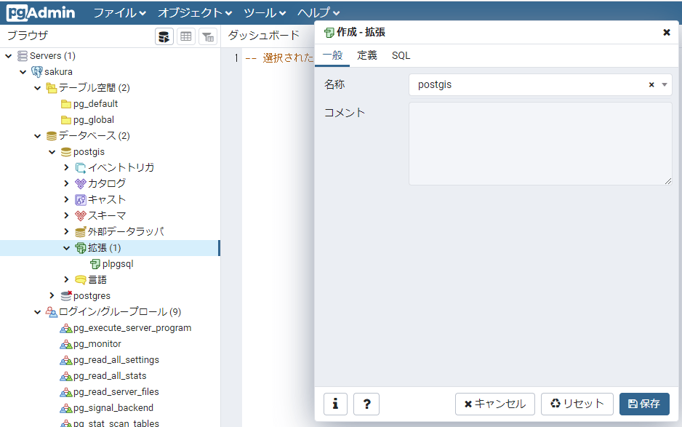Expand the キャスト node

click(66, 199)
